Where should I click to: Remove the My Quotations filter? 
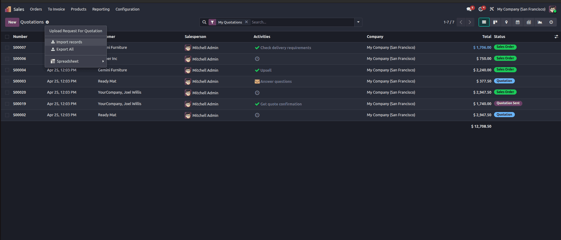[246, 22]
